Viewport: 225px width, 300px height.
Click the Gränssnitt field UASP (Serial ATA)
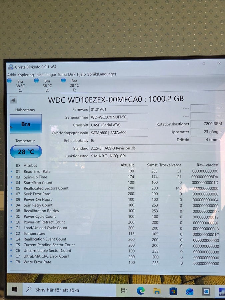click(x=118, y=125)
